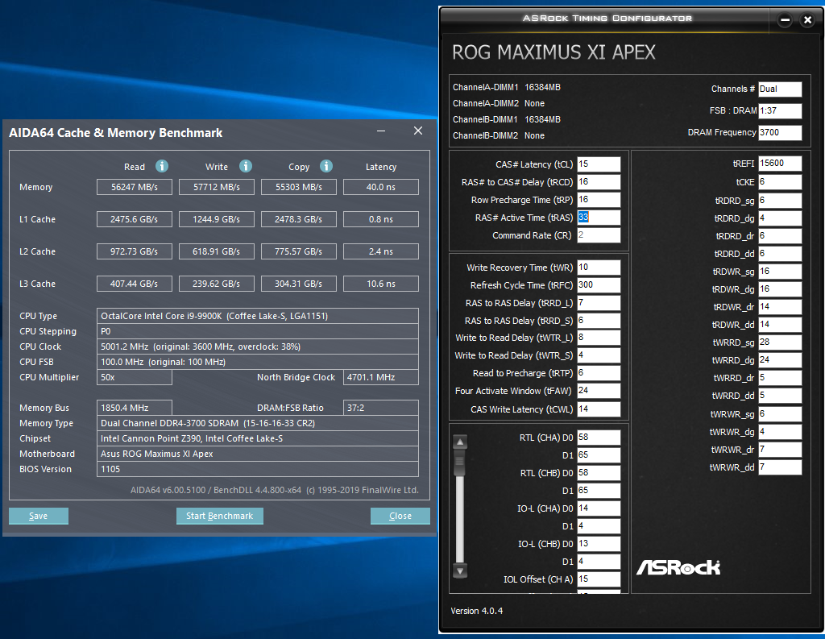Screen dimensions: 825x639
Task: Click the DRAM:FSB Ratio value 37:2
Action: coord(381,408)
